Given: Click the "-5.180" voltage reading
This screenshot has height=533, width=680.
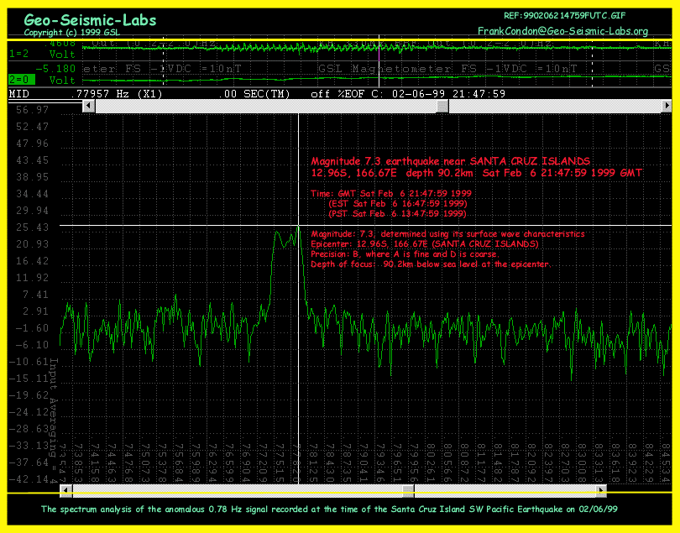Looking at the screenshot, I should pos(55,69).
